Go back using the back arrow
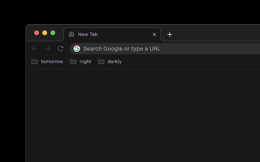Image resolution: width=260 pixels, height=162 pixels. point(35,49)
